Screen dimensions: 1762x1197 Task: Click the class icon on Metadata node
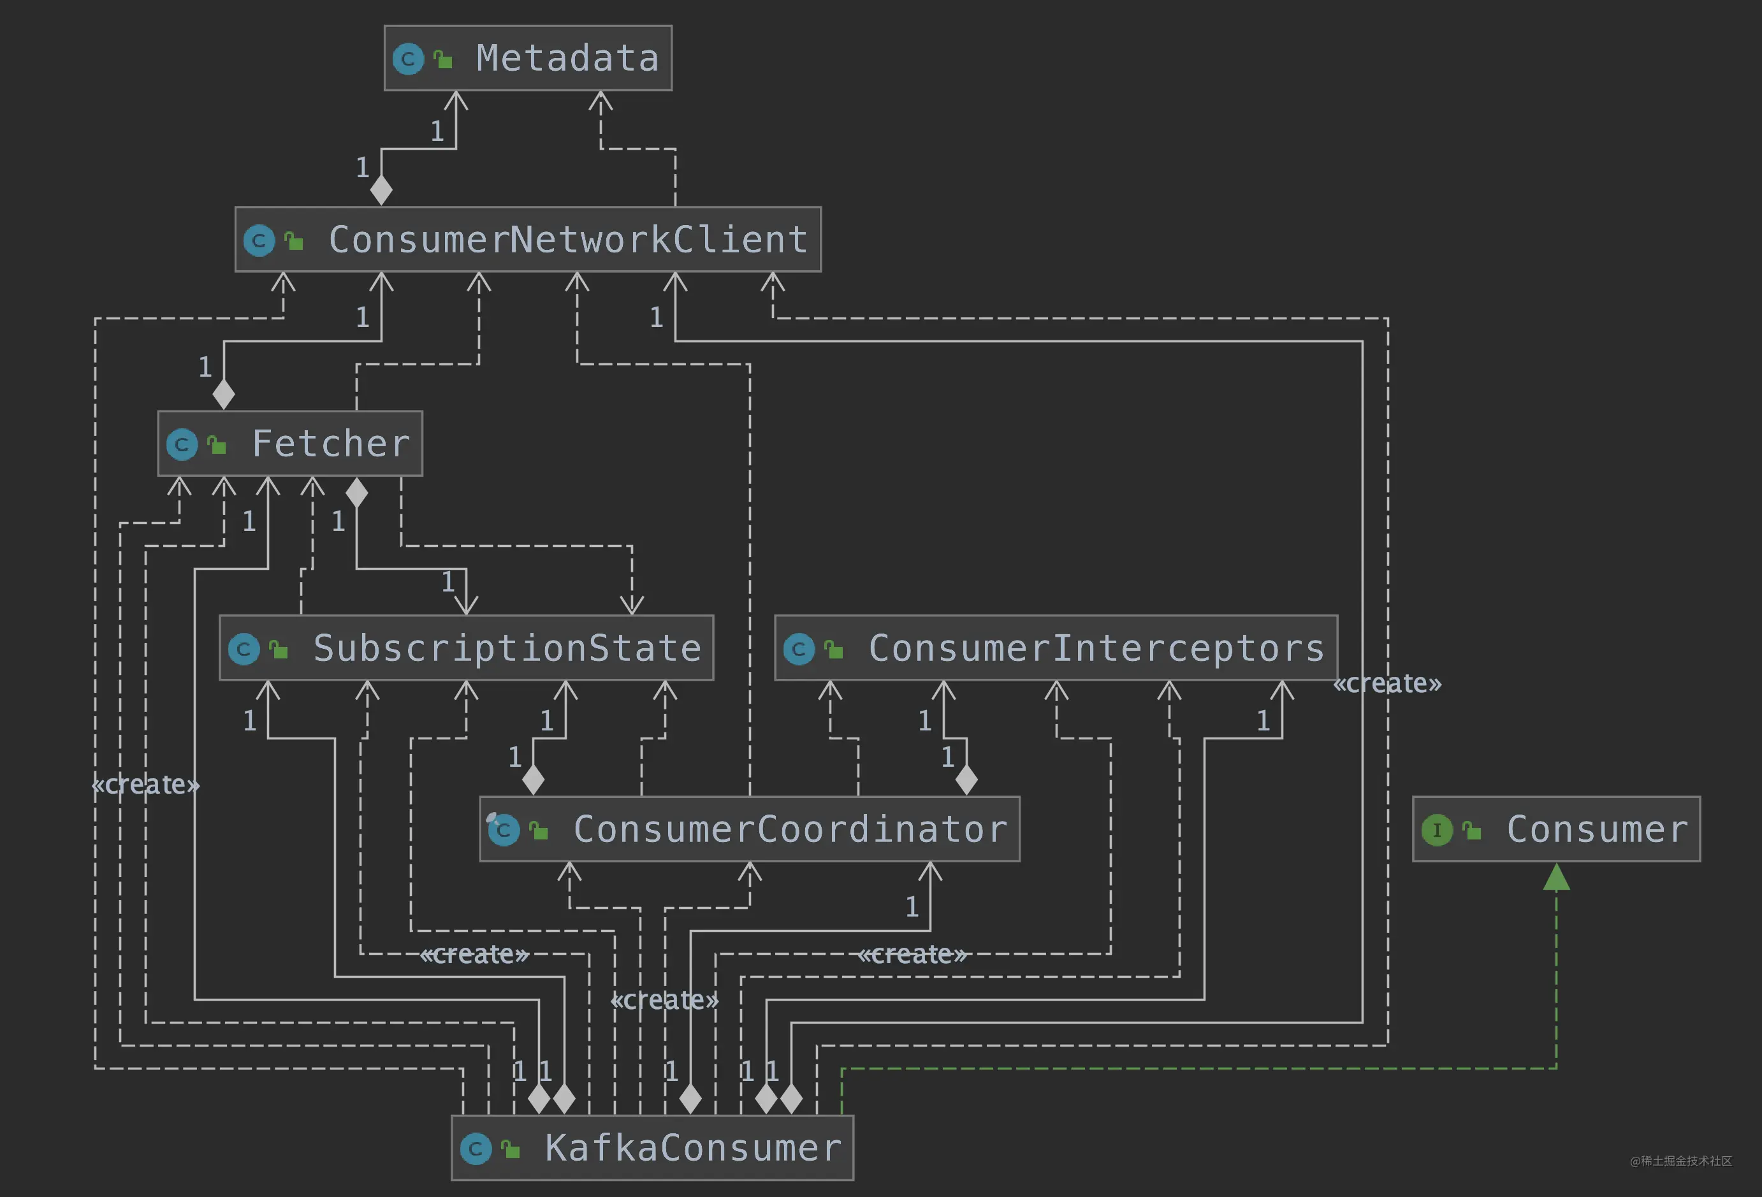[408, 59]
